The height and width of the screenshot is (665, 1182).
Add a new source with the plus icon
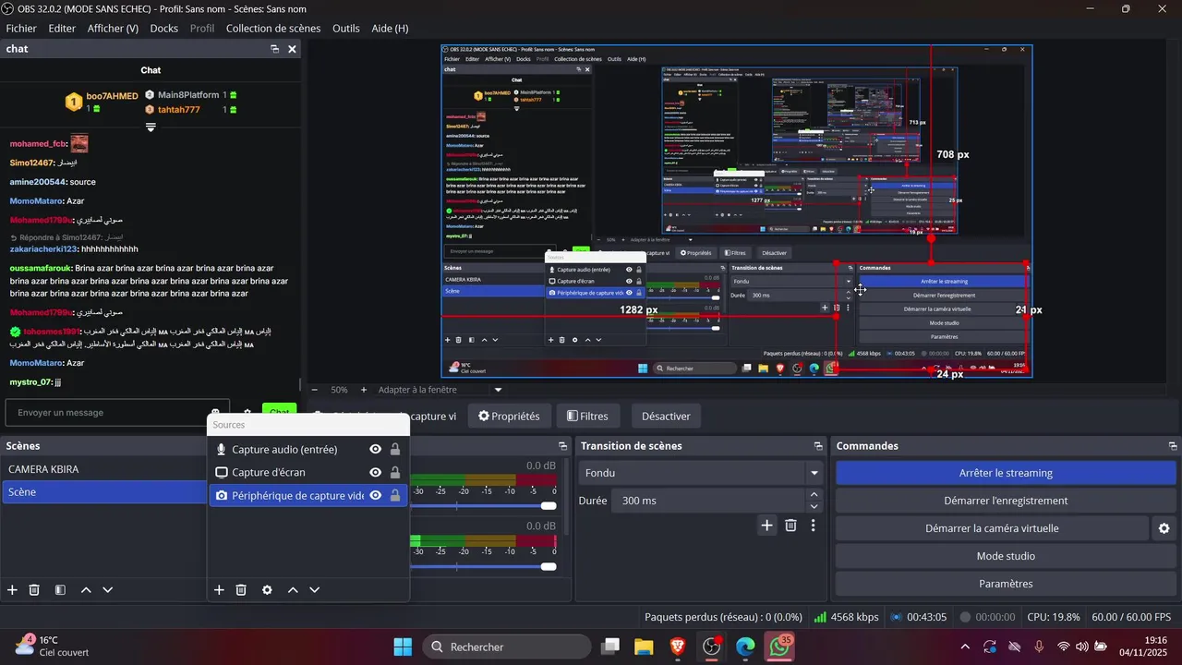pos(219,590)
